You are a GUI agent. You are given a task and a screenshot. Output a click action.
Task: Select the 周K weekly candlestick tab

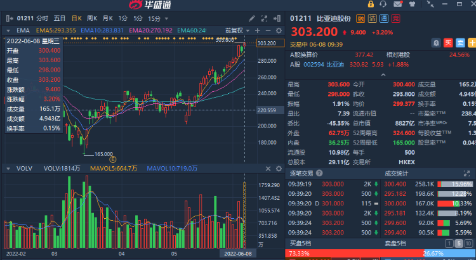92,18
